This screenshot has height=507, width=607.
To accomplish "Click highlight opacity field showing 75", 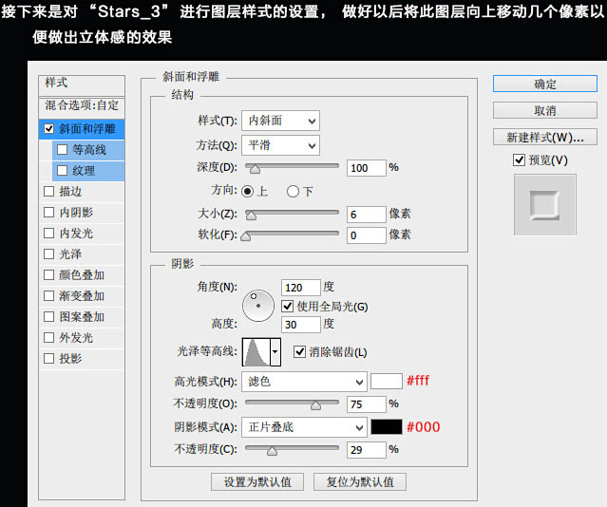I will [367, 404].
